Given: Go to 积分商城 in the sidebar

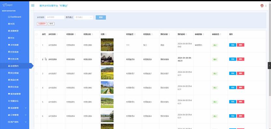Looking at the screenshot, I should 15,73.
